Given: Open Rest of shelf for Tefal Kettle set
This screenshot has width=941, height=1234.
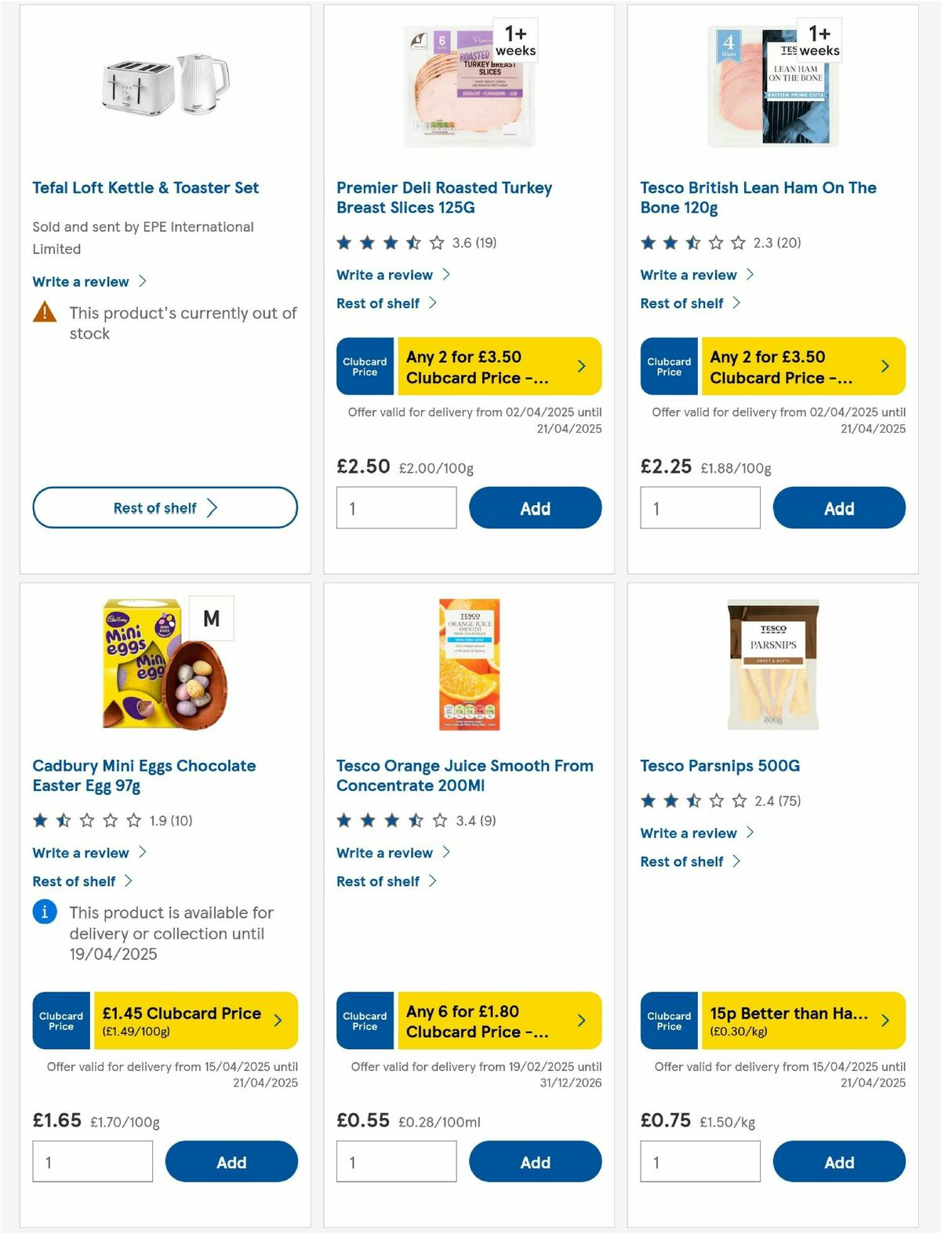Looking at the screenshot, I should (x=164, y=508).
